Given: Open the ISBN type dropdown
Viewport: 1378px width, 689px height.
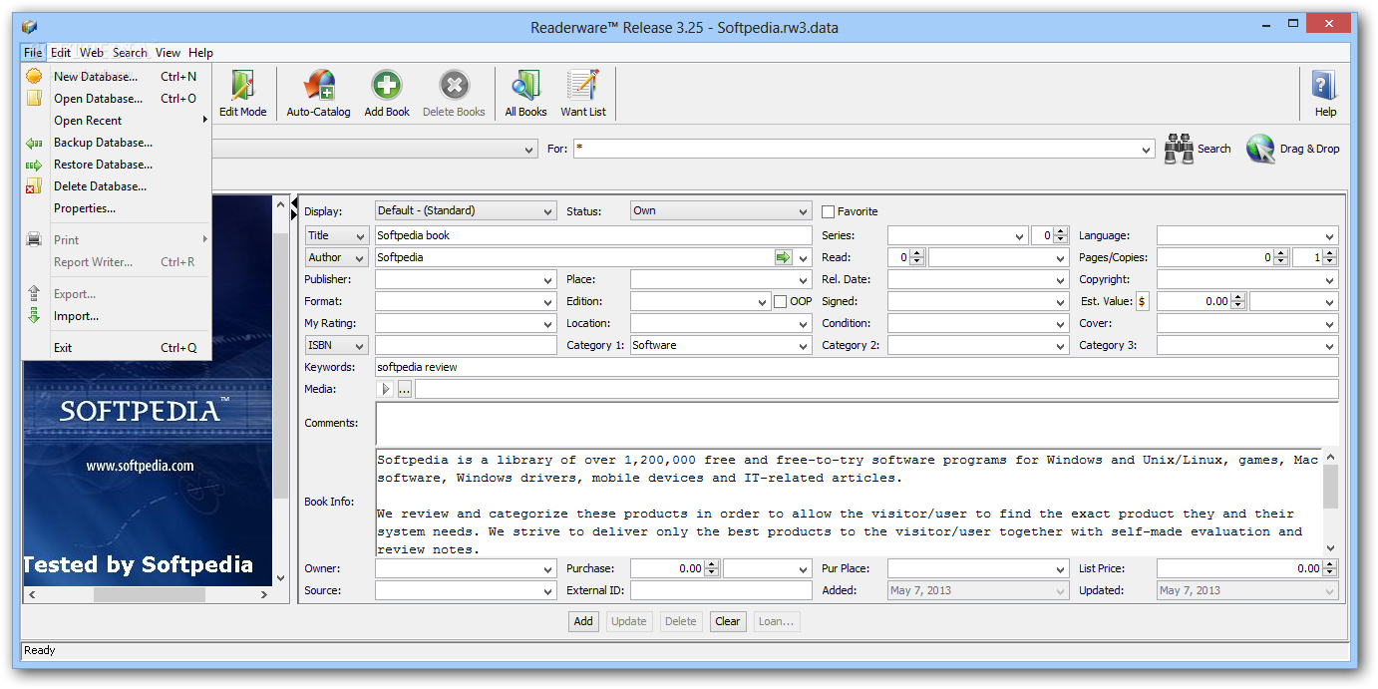Looking at the screenshot, I should tap(337, 345).
